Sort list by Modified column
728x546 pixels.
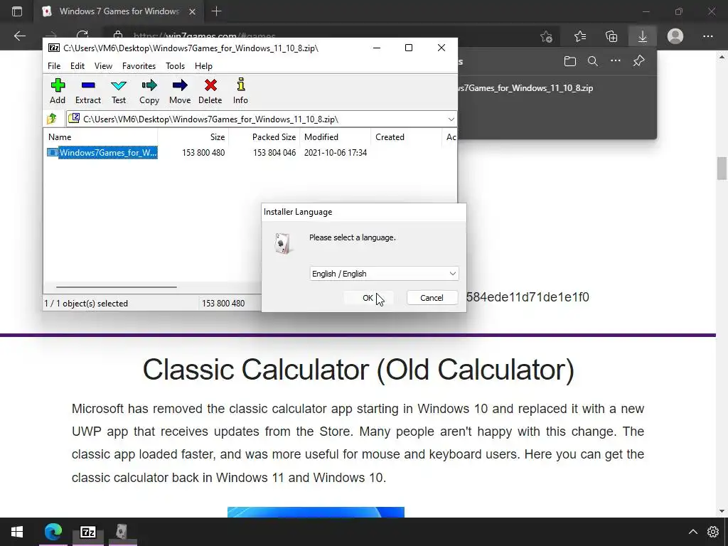click(336, 137)
